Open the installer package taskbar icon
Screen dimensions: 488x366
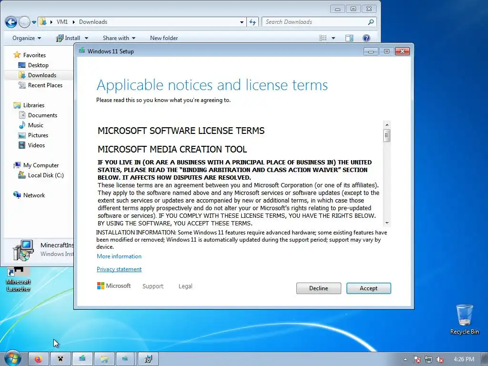[148, 359]
